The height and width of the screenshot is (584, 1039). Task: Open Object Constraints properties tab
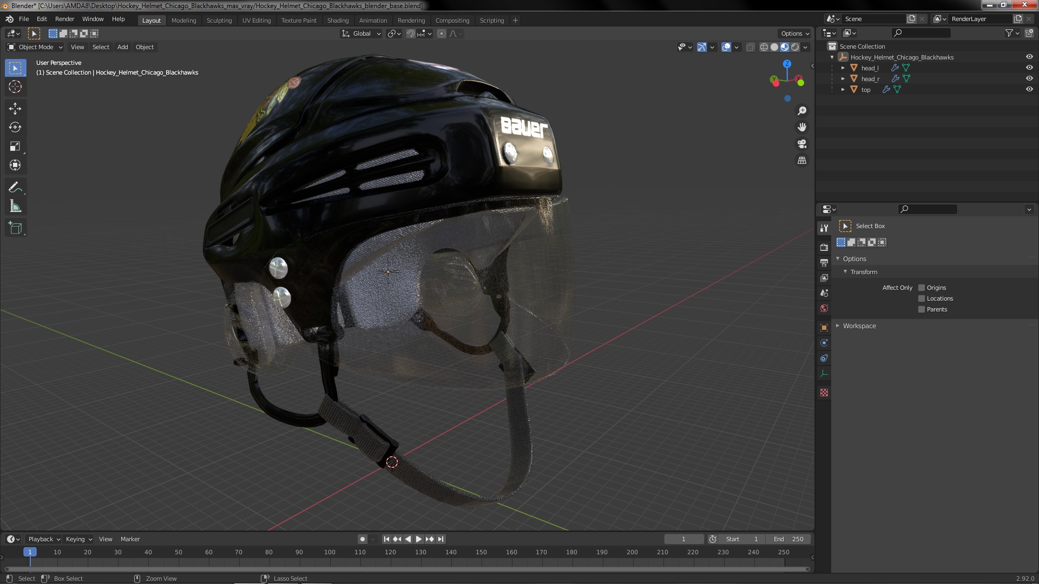point(824,358)
